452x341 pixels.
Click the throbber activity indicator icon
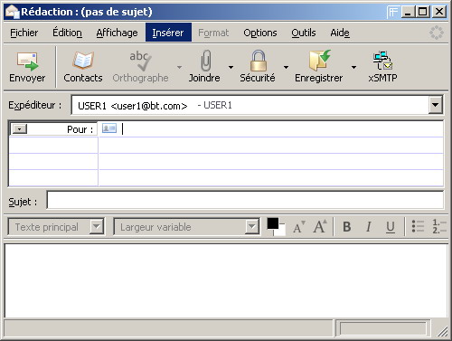click(x=437, y=33)
